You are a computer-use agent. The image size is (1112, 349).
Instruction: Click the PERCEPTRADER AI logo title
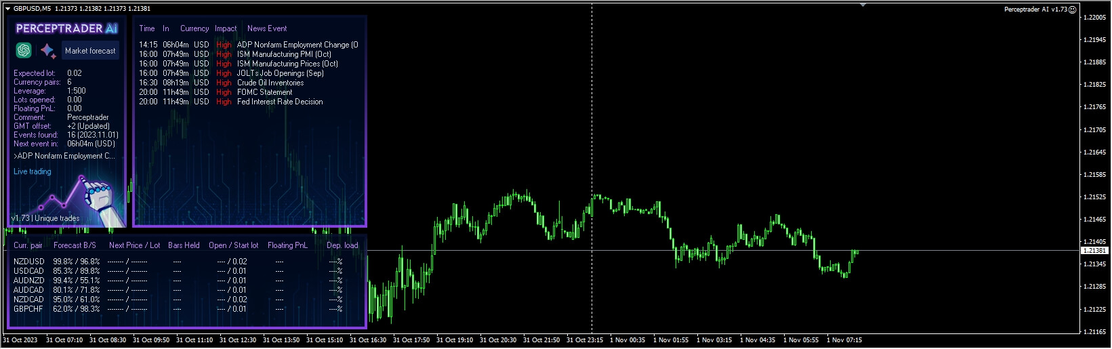pos(66,28)
